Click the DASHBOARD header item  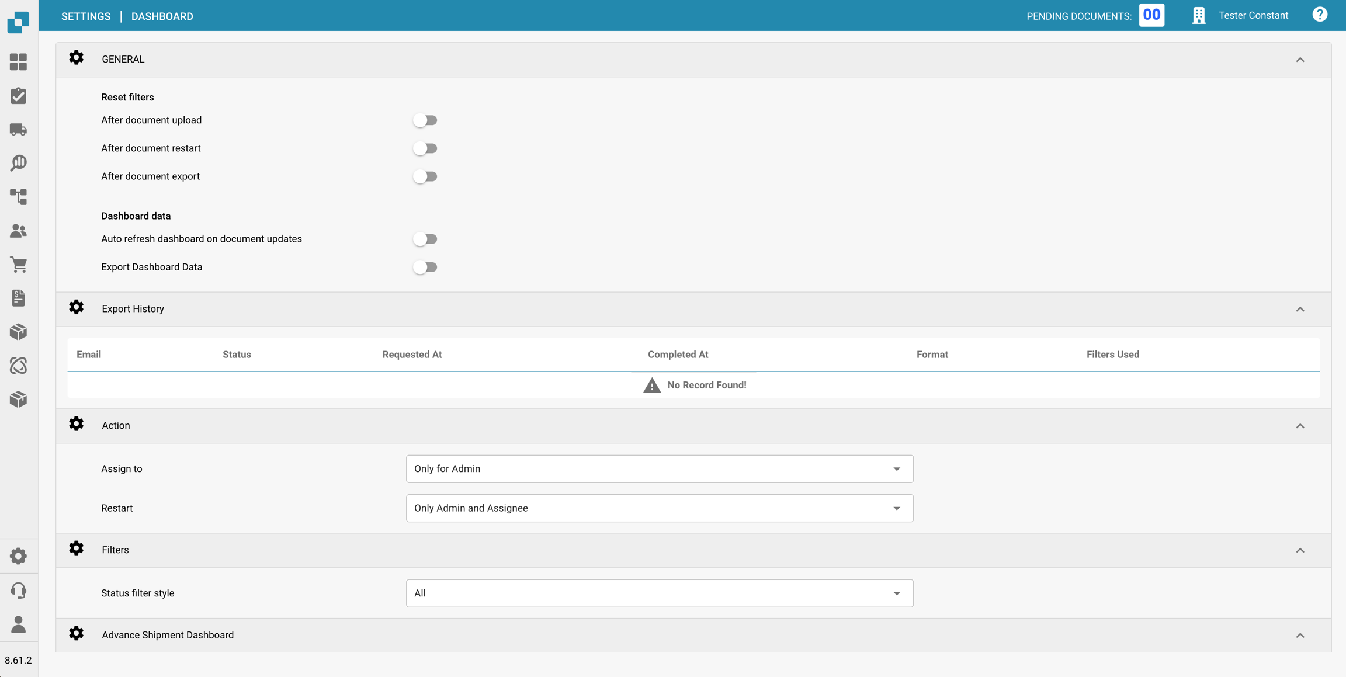[162, 16]
